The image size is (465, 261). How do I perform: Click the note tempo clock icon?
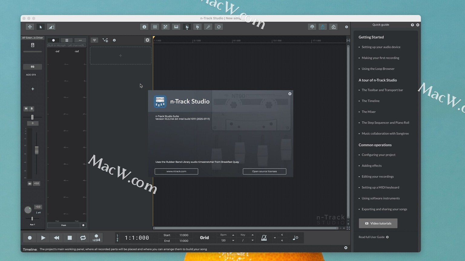295,238
